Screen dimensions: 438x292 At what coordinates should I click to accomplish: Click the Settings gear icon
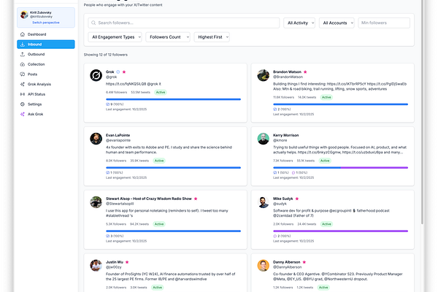point(23,104)
